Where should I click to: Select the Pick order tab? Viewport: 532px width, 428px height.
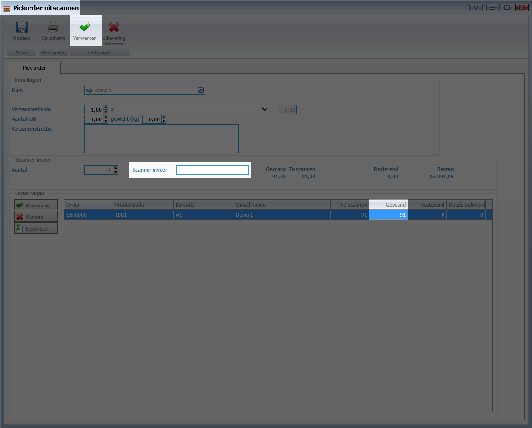click(34, 68)
